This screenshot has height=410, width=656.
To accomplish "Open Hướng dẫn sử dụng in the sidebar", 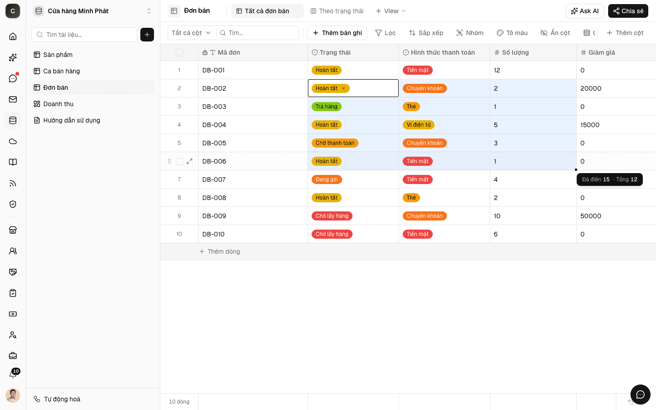I will pos(93,120).
